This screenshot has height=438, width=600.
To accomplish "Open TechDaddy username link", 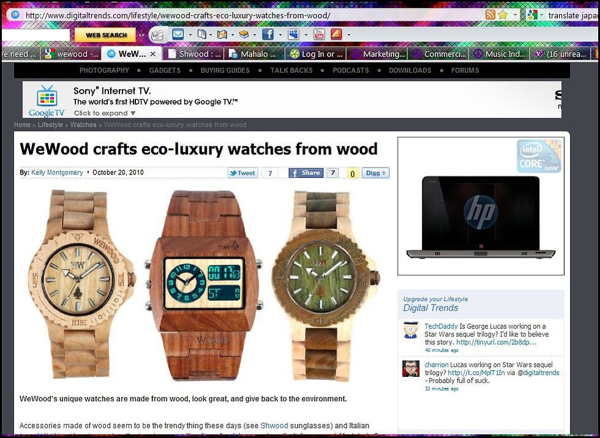I will pyautogui.click(x=441, y=326).
